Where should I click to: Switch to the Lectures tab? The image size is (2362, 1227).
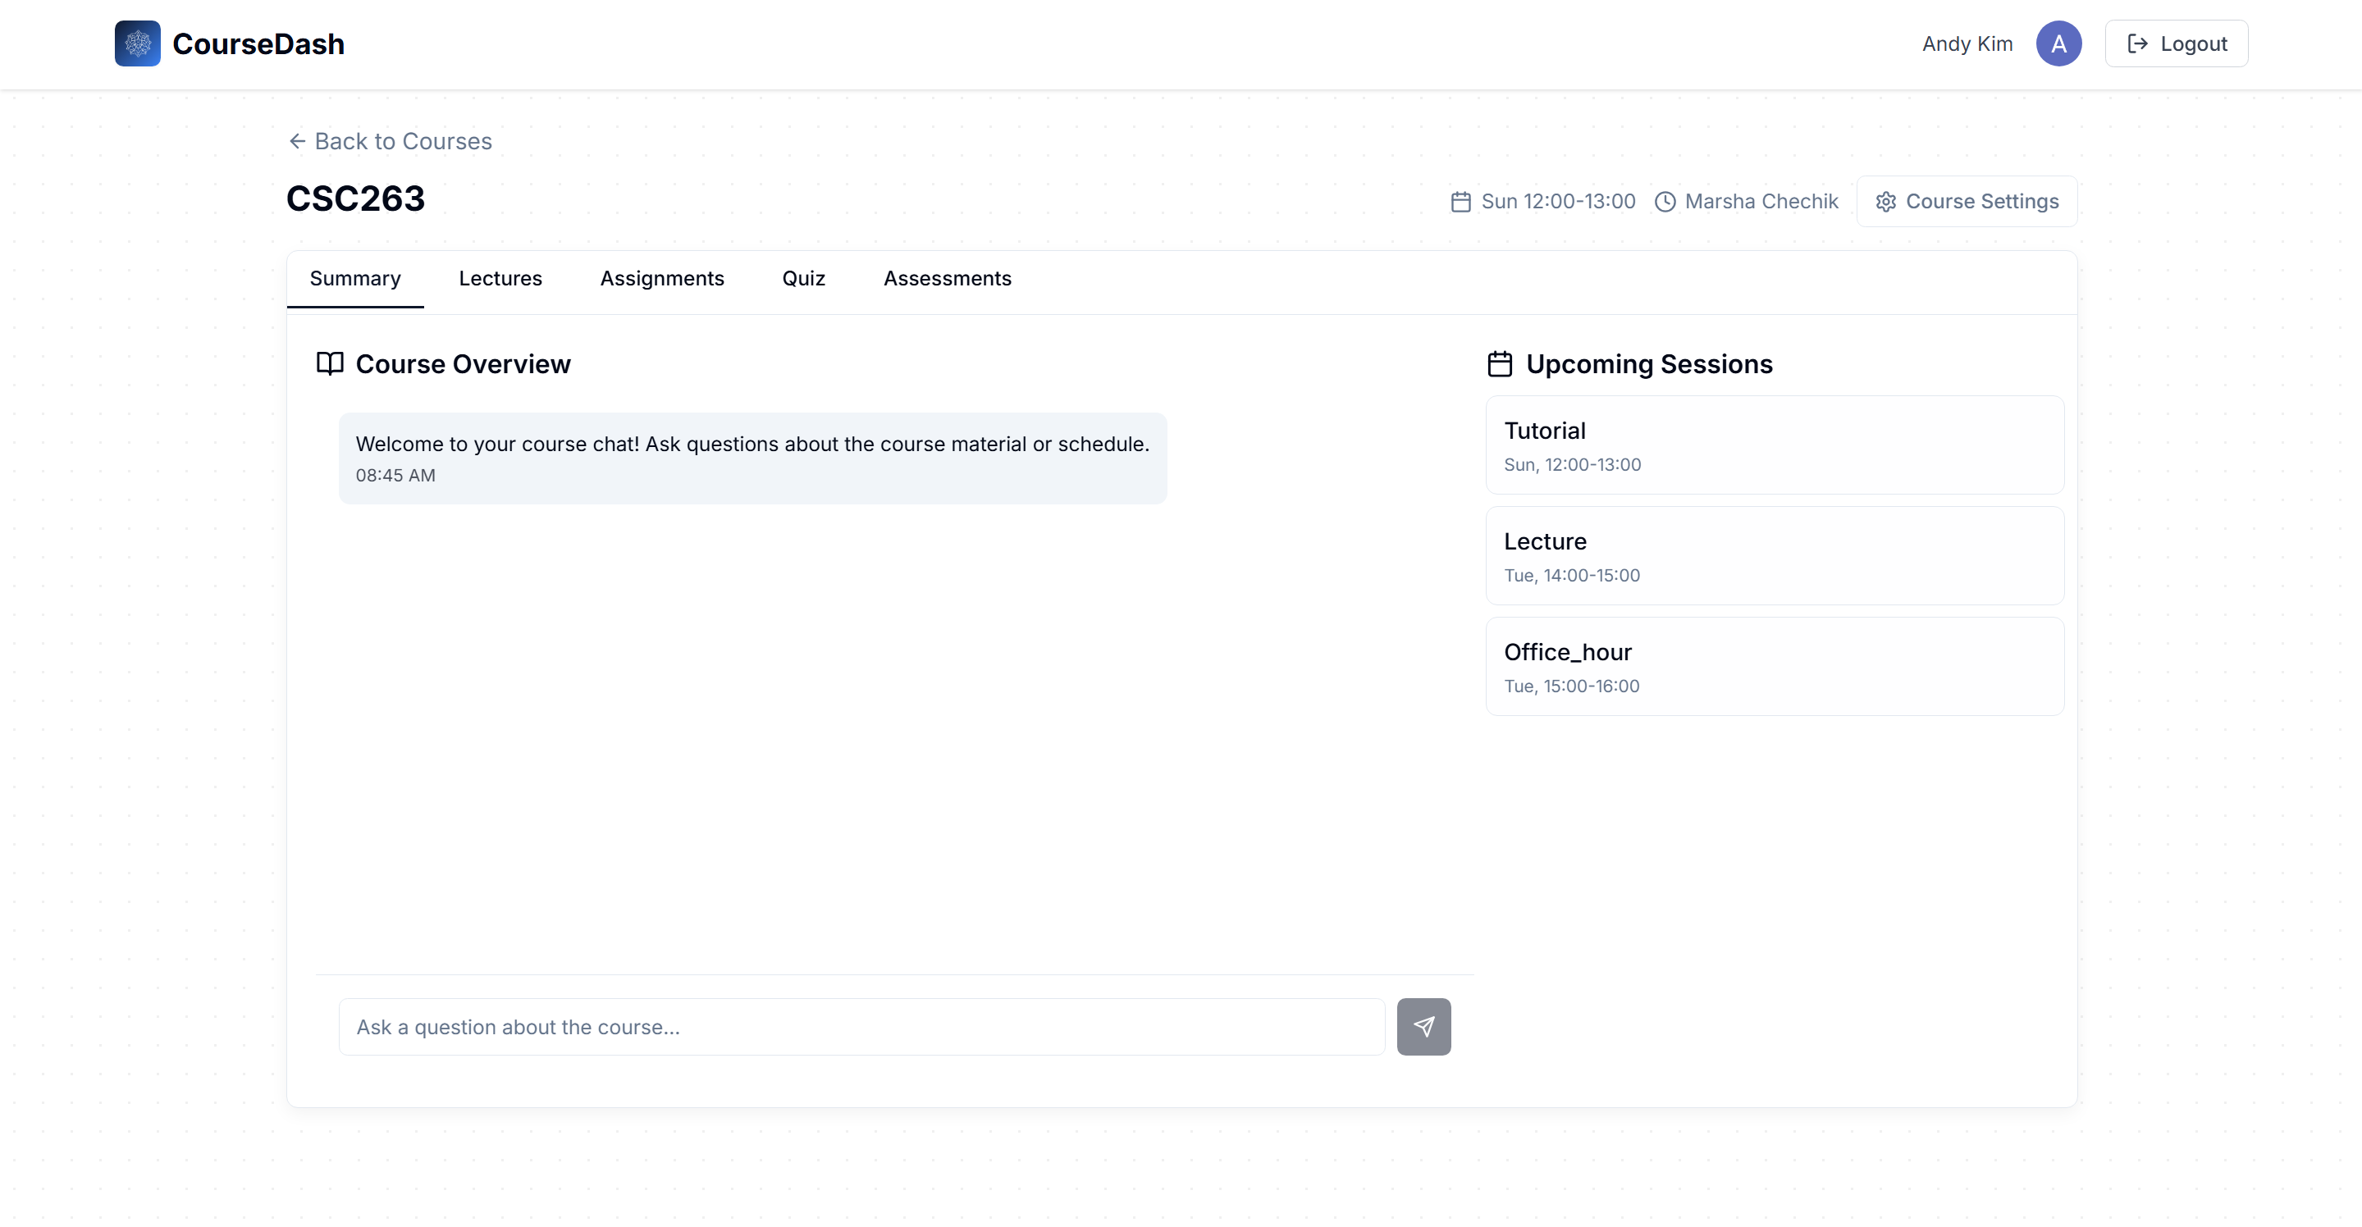click(500, 279)
